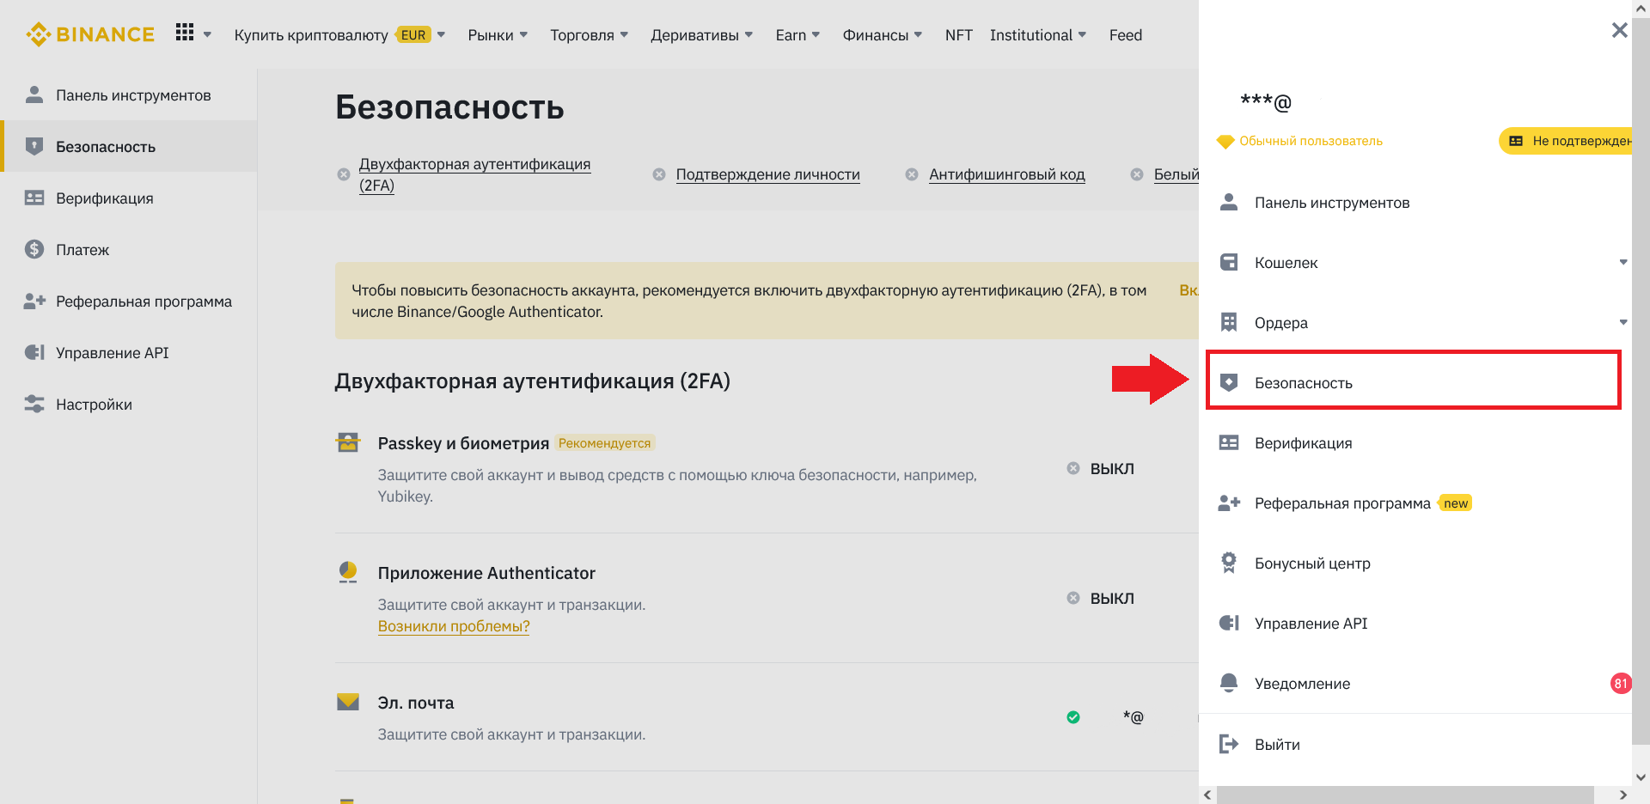Open the Рынки dropdown menu

[498, 34]
